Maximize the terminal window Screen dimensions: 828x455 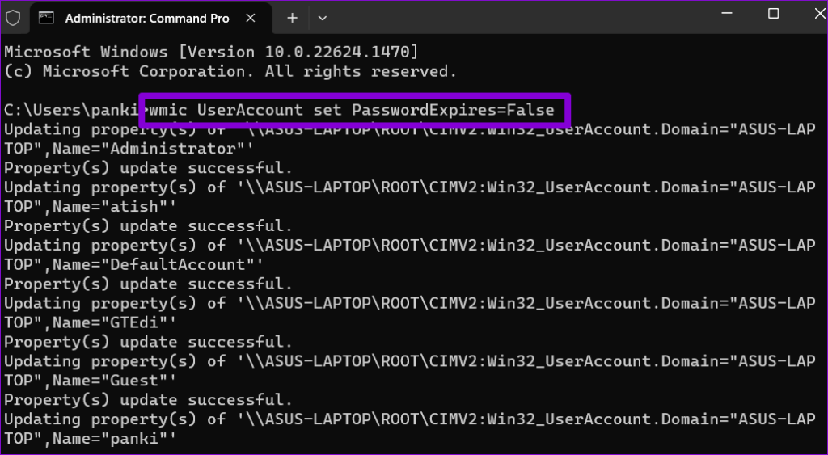[x=773, y=15]
